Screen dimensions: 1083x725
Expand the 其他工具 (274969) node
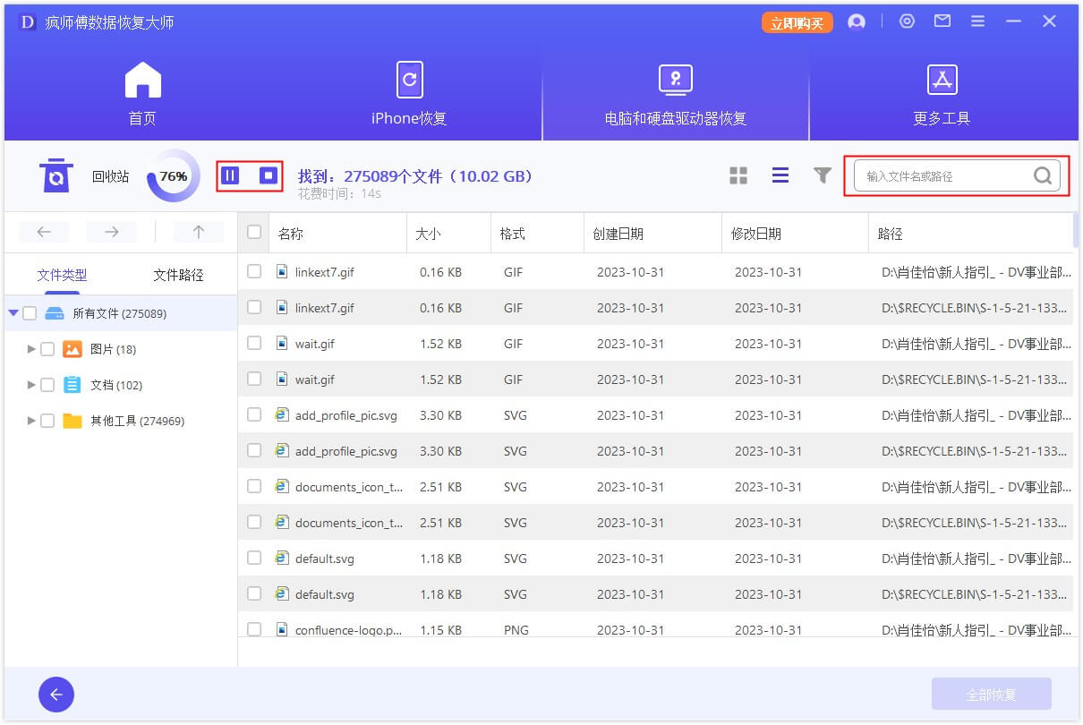pos(32,421)
